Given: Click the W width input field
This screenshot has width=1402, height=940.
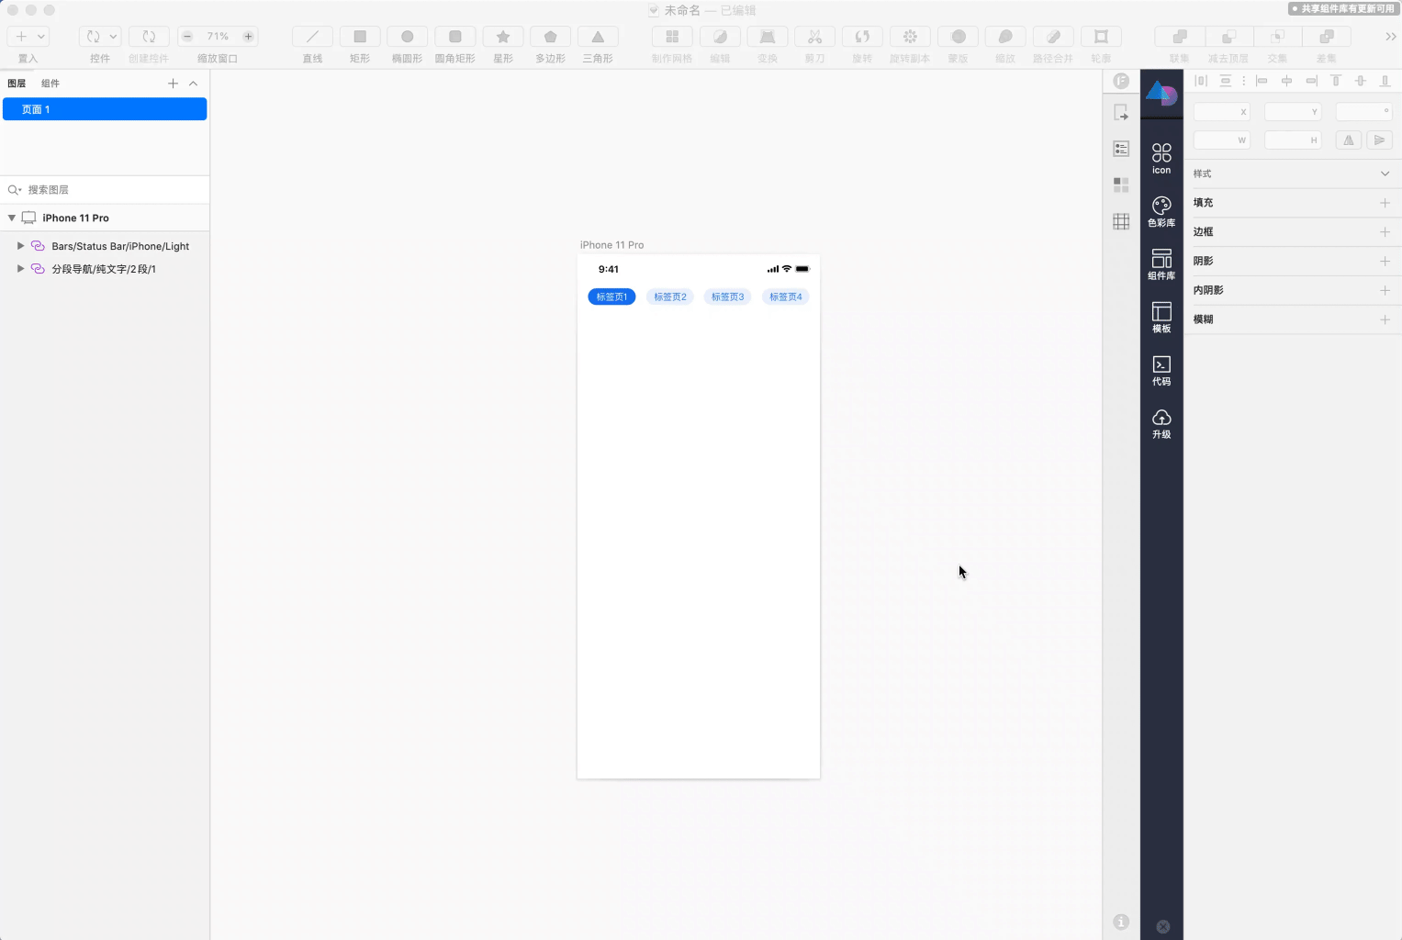Looking at the screenshot, I should (x=1221, y=140).
